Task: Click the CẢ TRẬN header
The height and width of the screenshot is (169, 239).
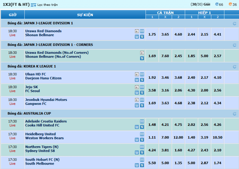Action: click(165, 13)
